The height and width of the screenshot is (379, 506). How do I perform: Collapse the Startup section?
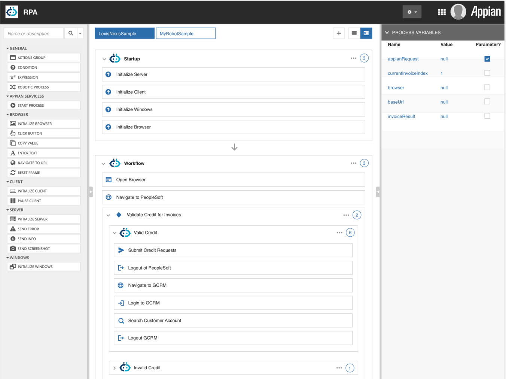click(x=104, y=59)
